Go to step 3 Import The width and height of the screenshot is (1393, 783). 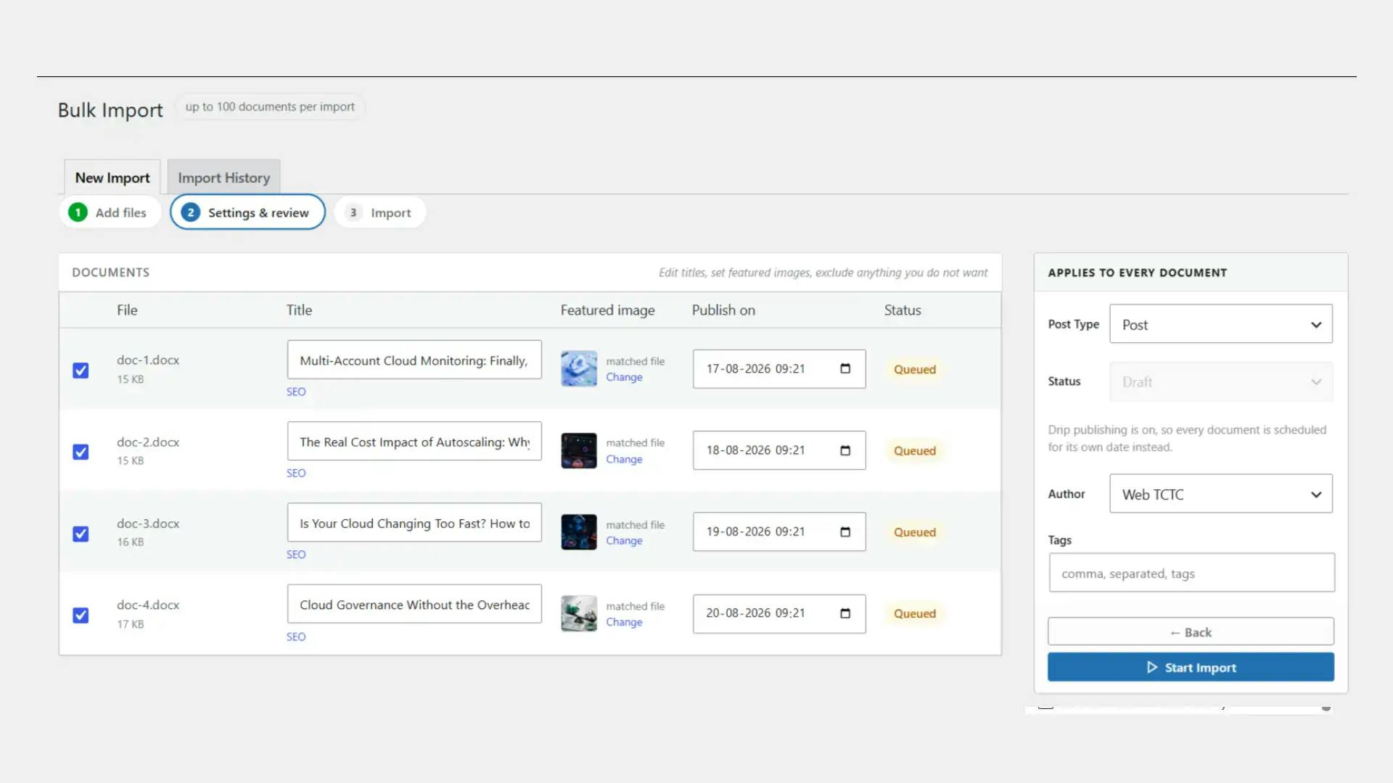tap(380, 212)
